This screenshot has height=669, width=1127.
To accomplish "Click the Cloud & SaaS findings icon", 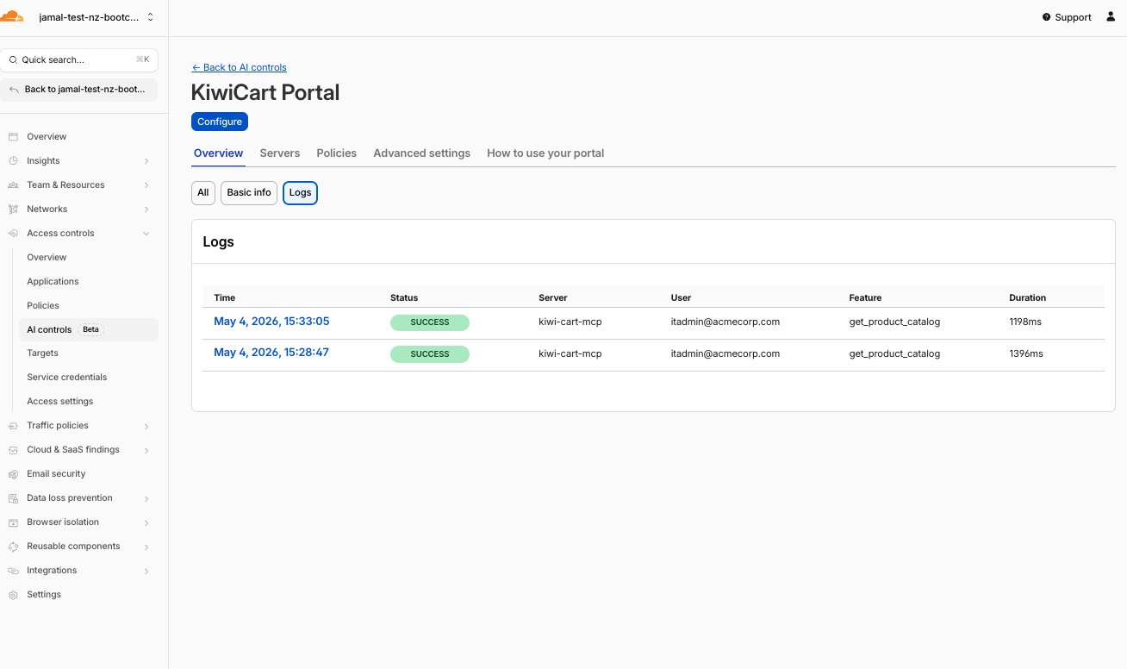I will 13,450.
